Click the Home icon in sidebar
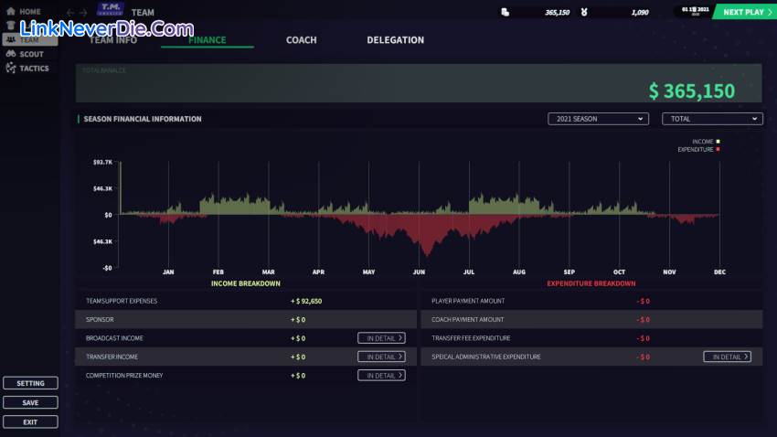 tap(11, 12)
